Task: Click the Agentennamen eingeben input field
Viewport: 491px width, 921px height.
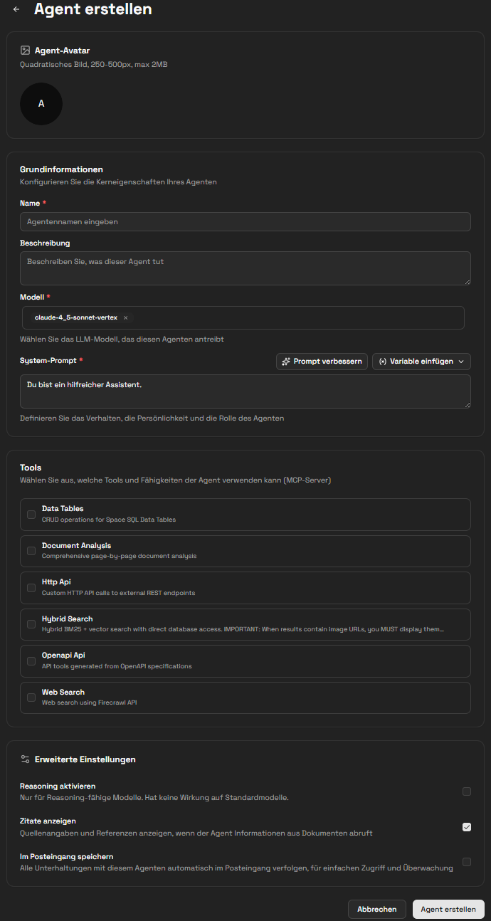Action: [245, 221]
